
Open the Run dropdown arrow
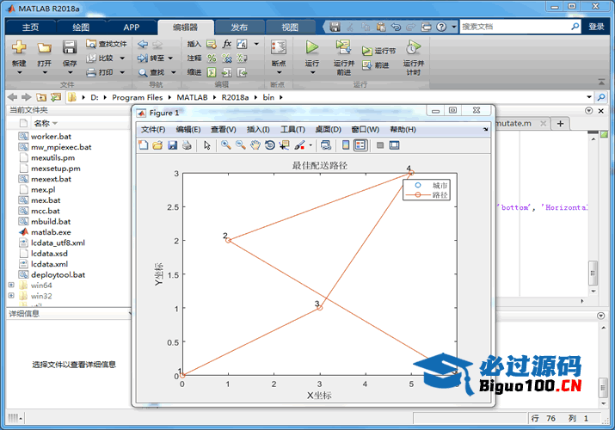click(312, 72)
